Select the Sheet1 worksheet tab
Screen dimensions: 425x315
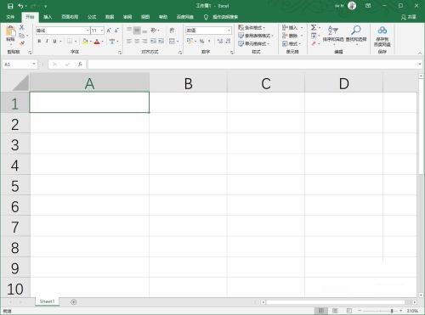click(47, 301)
